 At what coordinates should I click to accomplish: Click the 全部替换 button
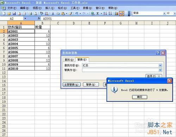coord(71,85)
